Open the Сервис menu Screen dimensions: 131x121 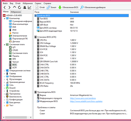point(38,3)
